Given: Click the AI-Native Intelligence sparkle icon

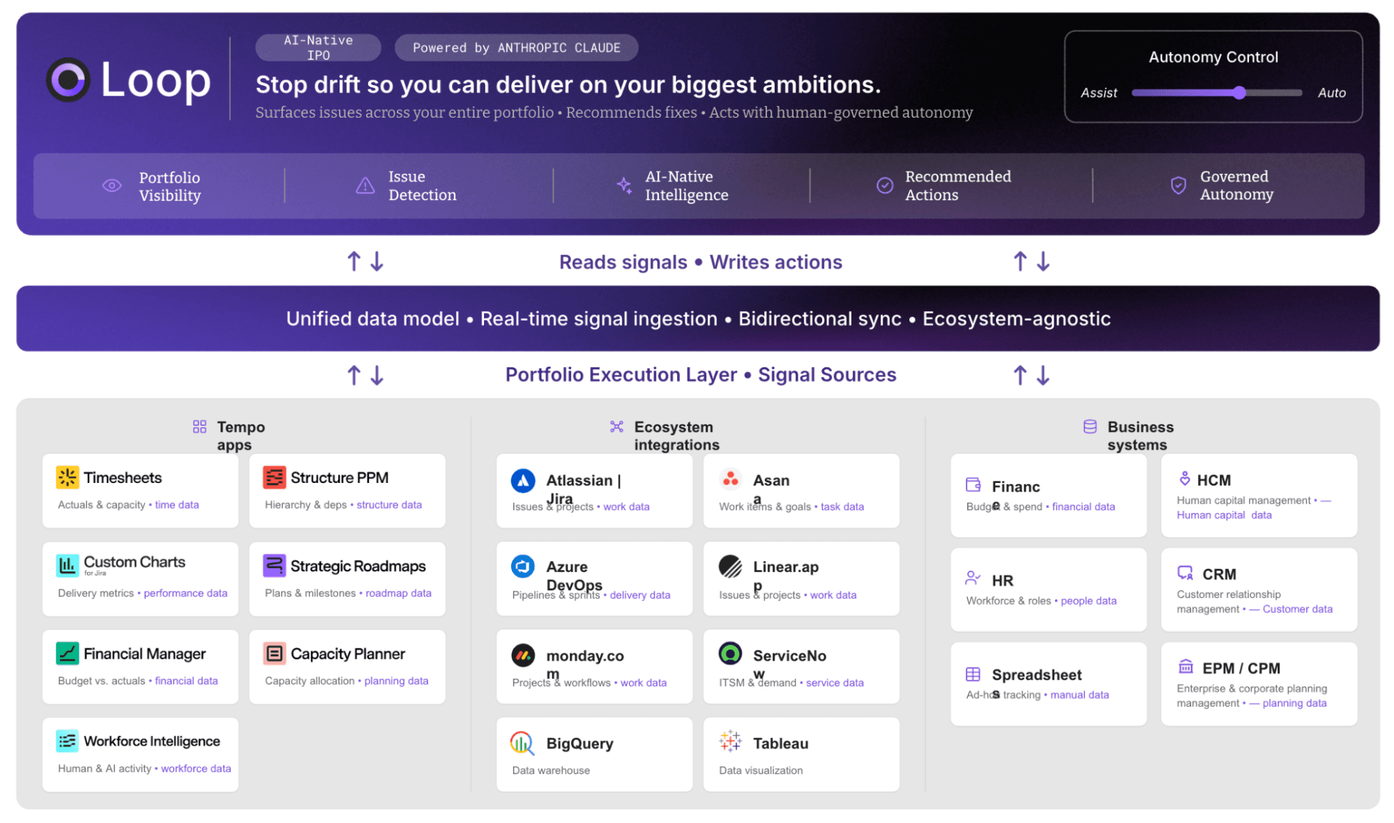Looking at the screenshot, I should pyautogui.click(x=624, y=185).
